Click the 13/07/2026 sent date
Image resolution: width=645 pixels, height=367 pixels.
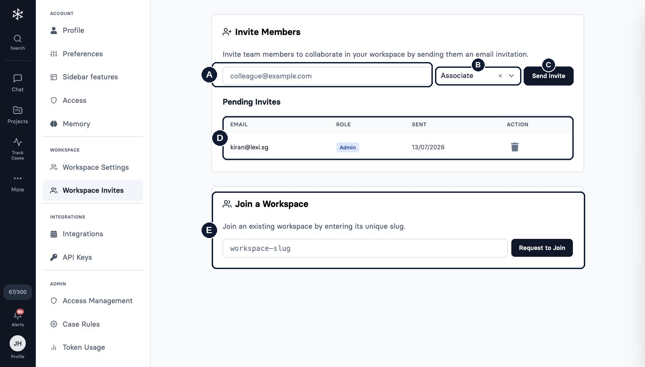(428, 147)
